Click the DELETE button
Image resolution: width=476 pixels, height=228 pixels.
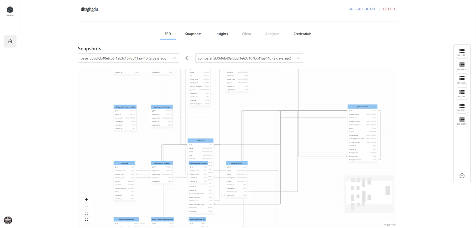(390, 9)
